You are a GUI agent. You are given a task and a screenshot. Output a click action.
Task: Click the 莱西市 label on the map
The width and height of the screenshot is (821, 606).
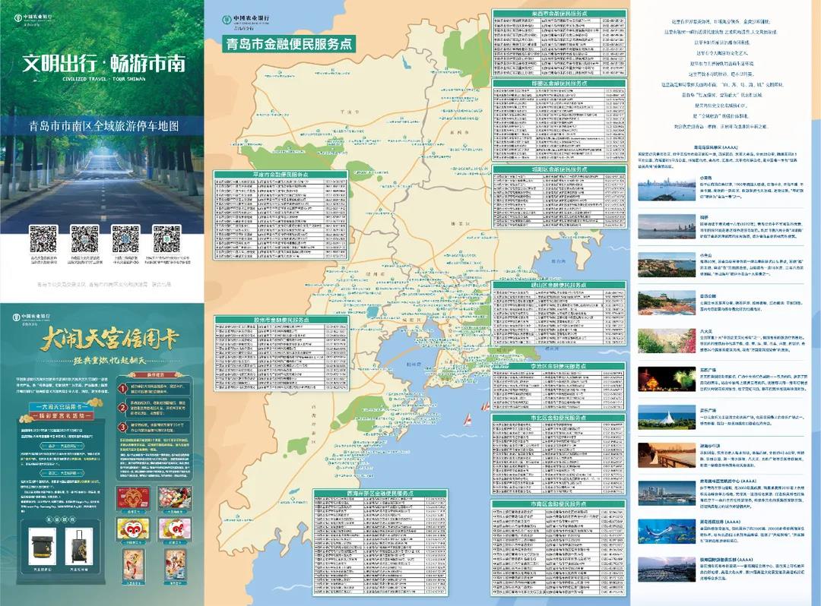459,132
